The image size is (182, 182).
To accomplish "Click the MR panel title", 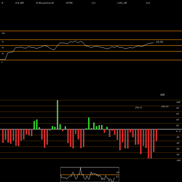I will (162, 95).
